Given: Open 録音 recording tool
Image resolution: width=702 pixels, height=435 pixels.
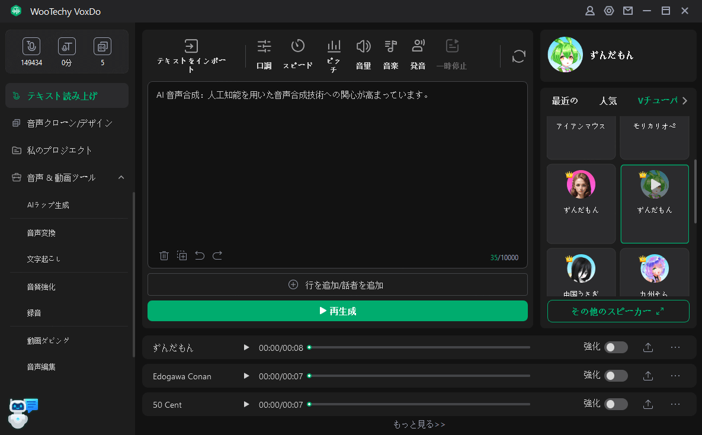Looking at the screenshot, I should (34, 313).
